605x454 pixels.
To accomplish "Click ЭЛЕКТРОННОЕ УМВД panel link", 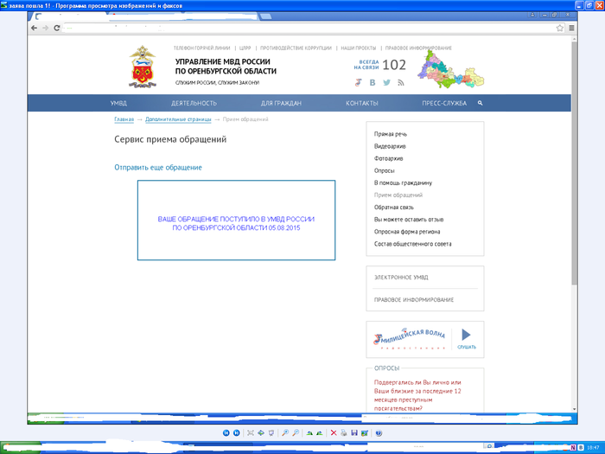I will [x=401, y=278].
